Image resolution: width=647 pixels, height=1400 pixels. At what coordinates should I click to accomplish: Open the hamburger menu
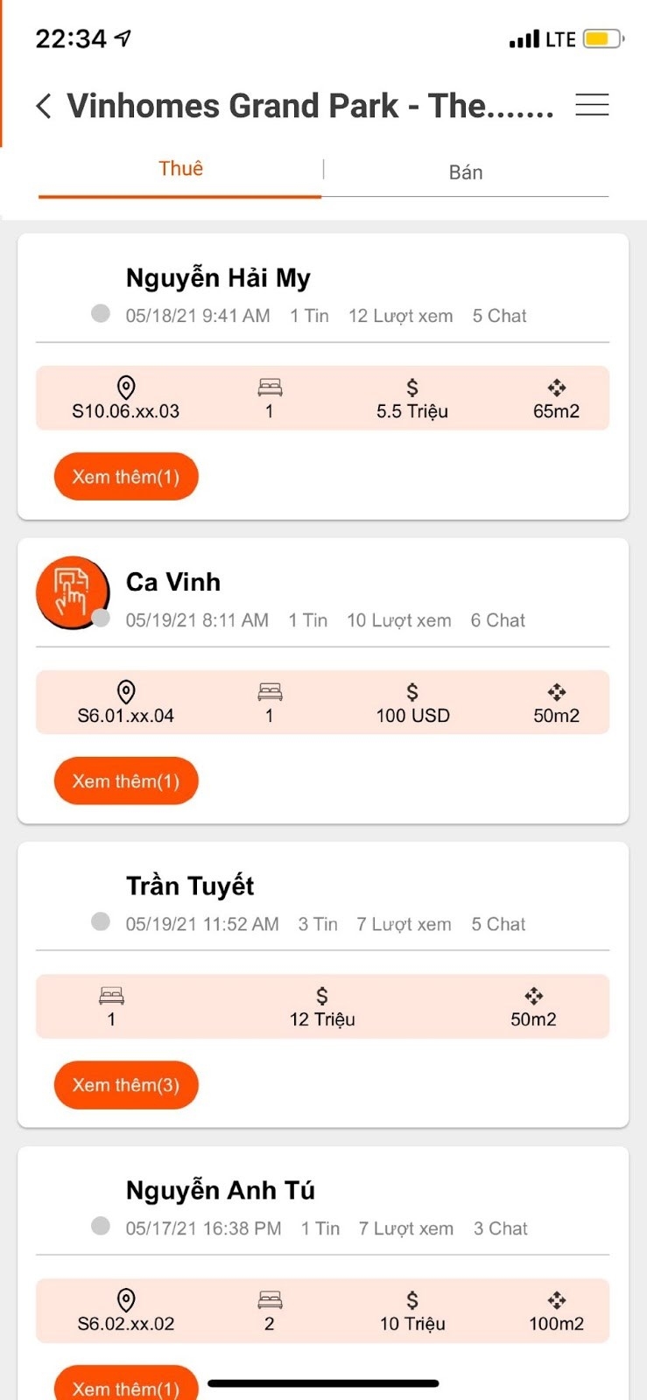(x=592, y=105)
